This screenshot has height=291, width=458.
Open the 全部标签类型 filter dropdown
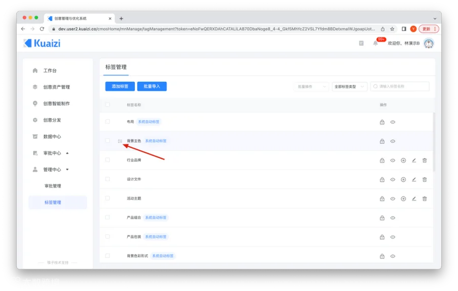pos(349,87)
